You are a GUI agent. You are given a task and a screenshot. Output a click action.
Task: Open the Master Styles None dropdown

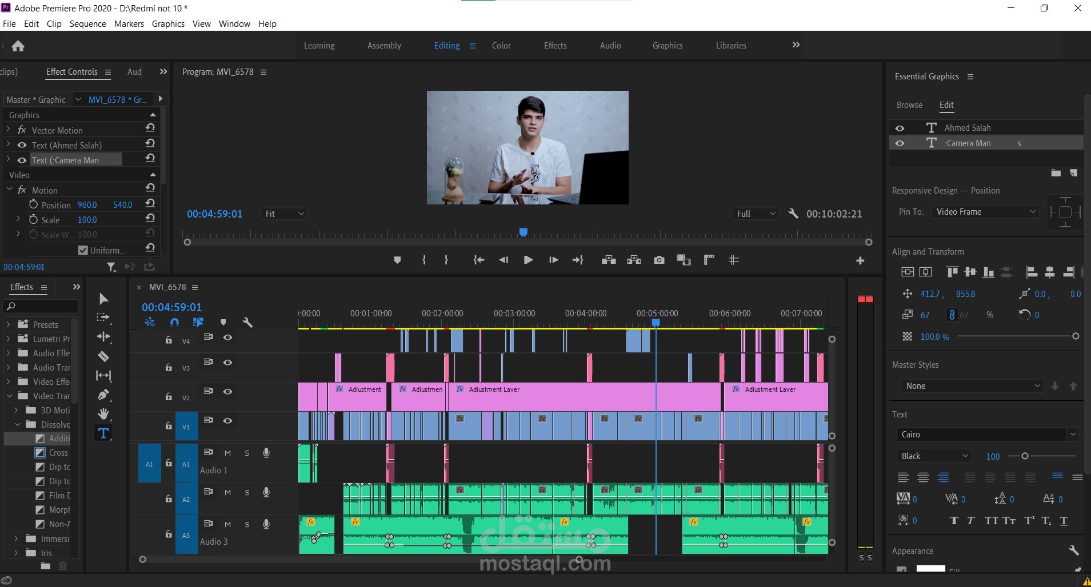[972, 385]
